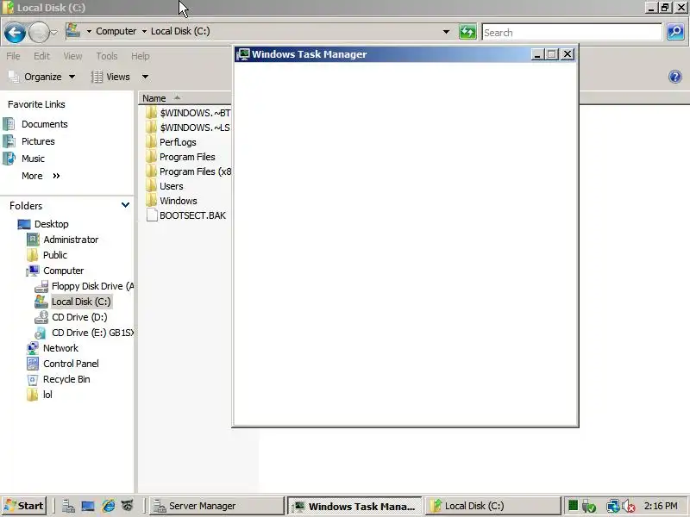Click safely remove hardware tray icon
Image resolution: width=690 pixels, height=517 pixels.
tap(589, 507)
